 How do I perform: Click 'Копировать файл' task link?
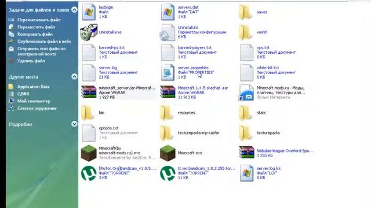click(35, 34)
